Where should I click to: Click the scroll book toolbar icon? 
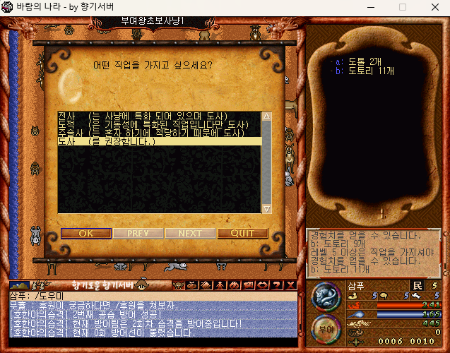pyautogui.click(x=206, y=285)
